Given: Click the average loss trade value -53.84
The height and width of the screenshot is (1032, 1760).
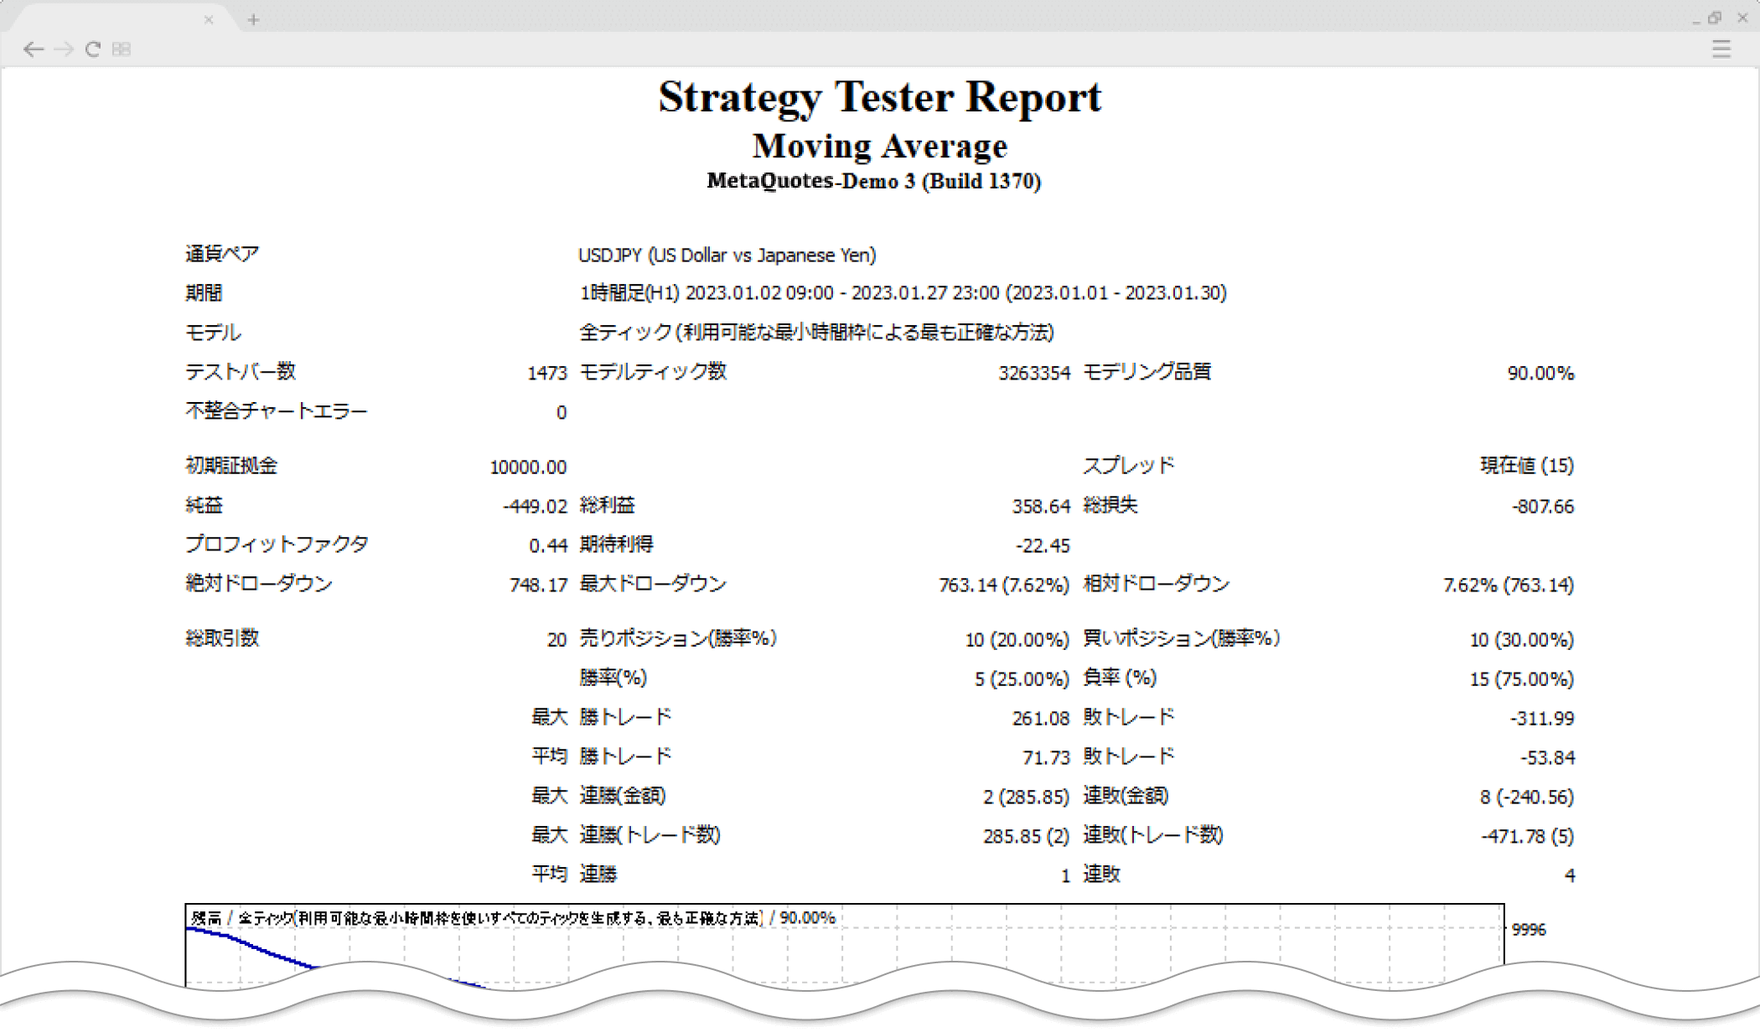Looking at the screenshot, I should click(1547, 758).
